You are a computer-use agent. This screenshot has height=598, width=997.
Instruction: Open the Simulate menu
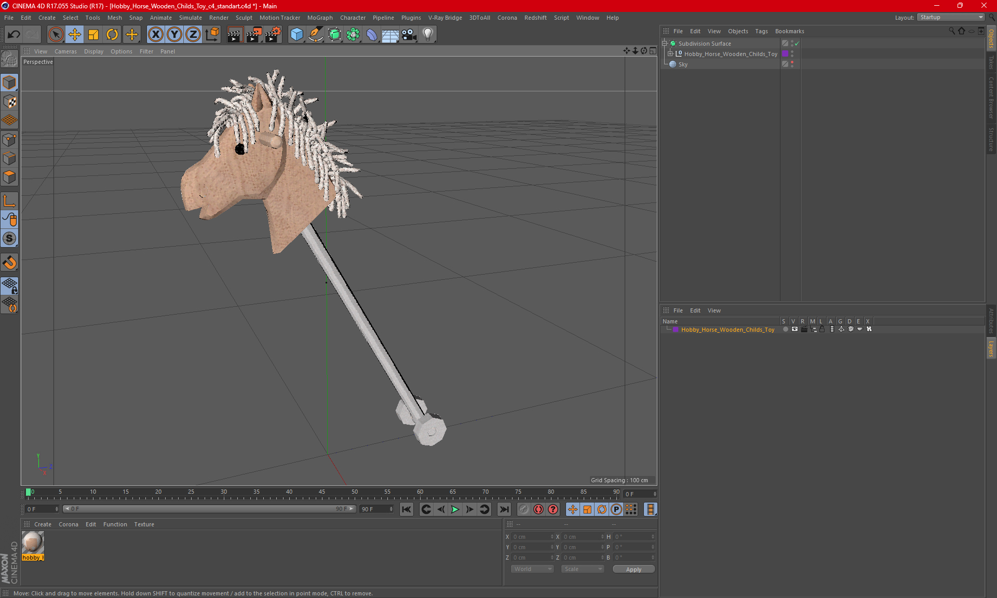(x=190, y=18)
